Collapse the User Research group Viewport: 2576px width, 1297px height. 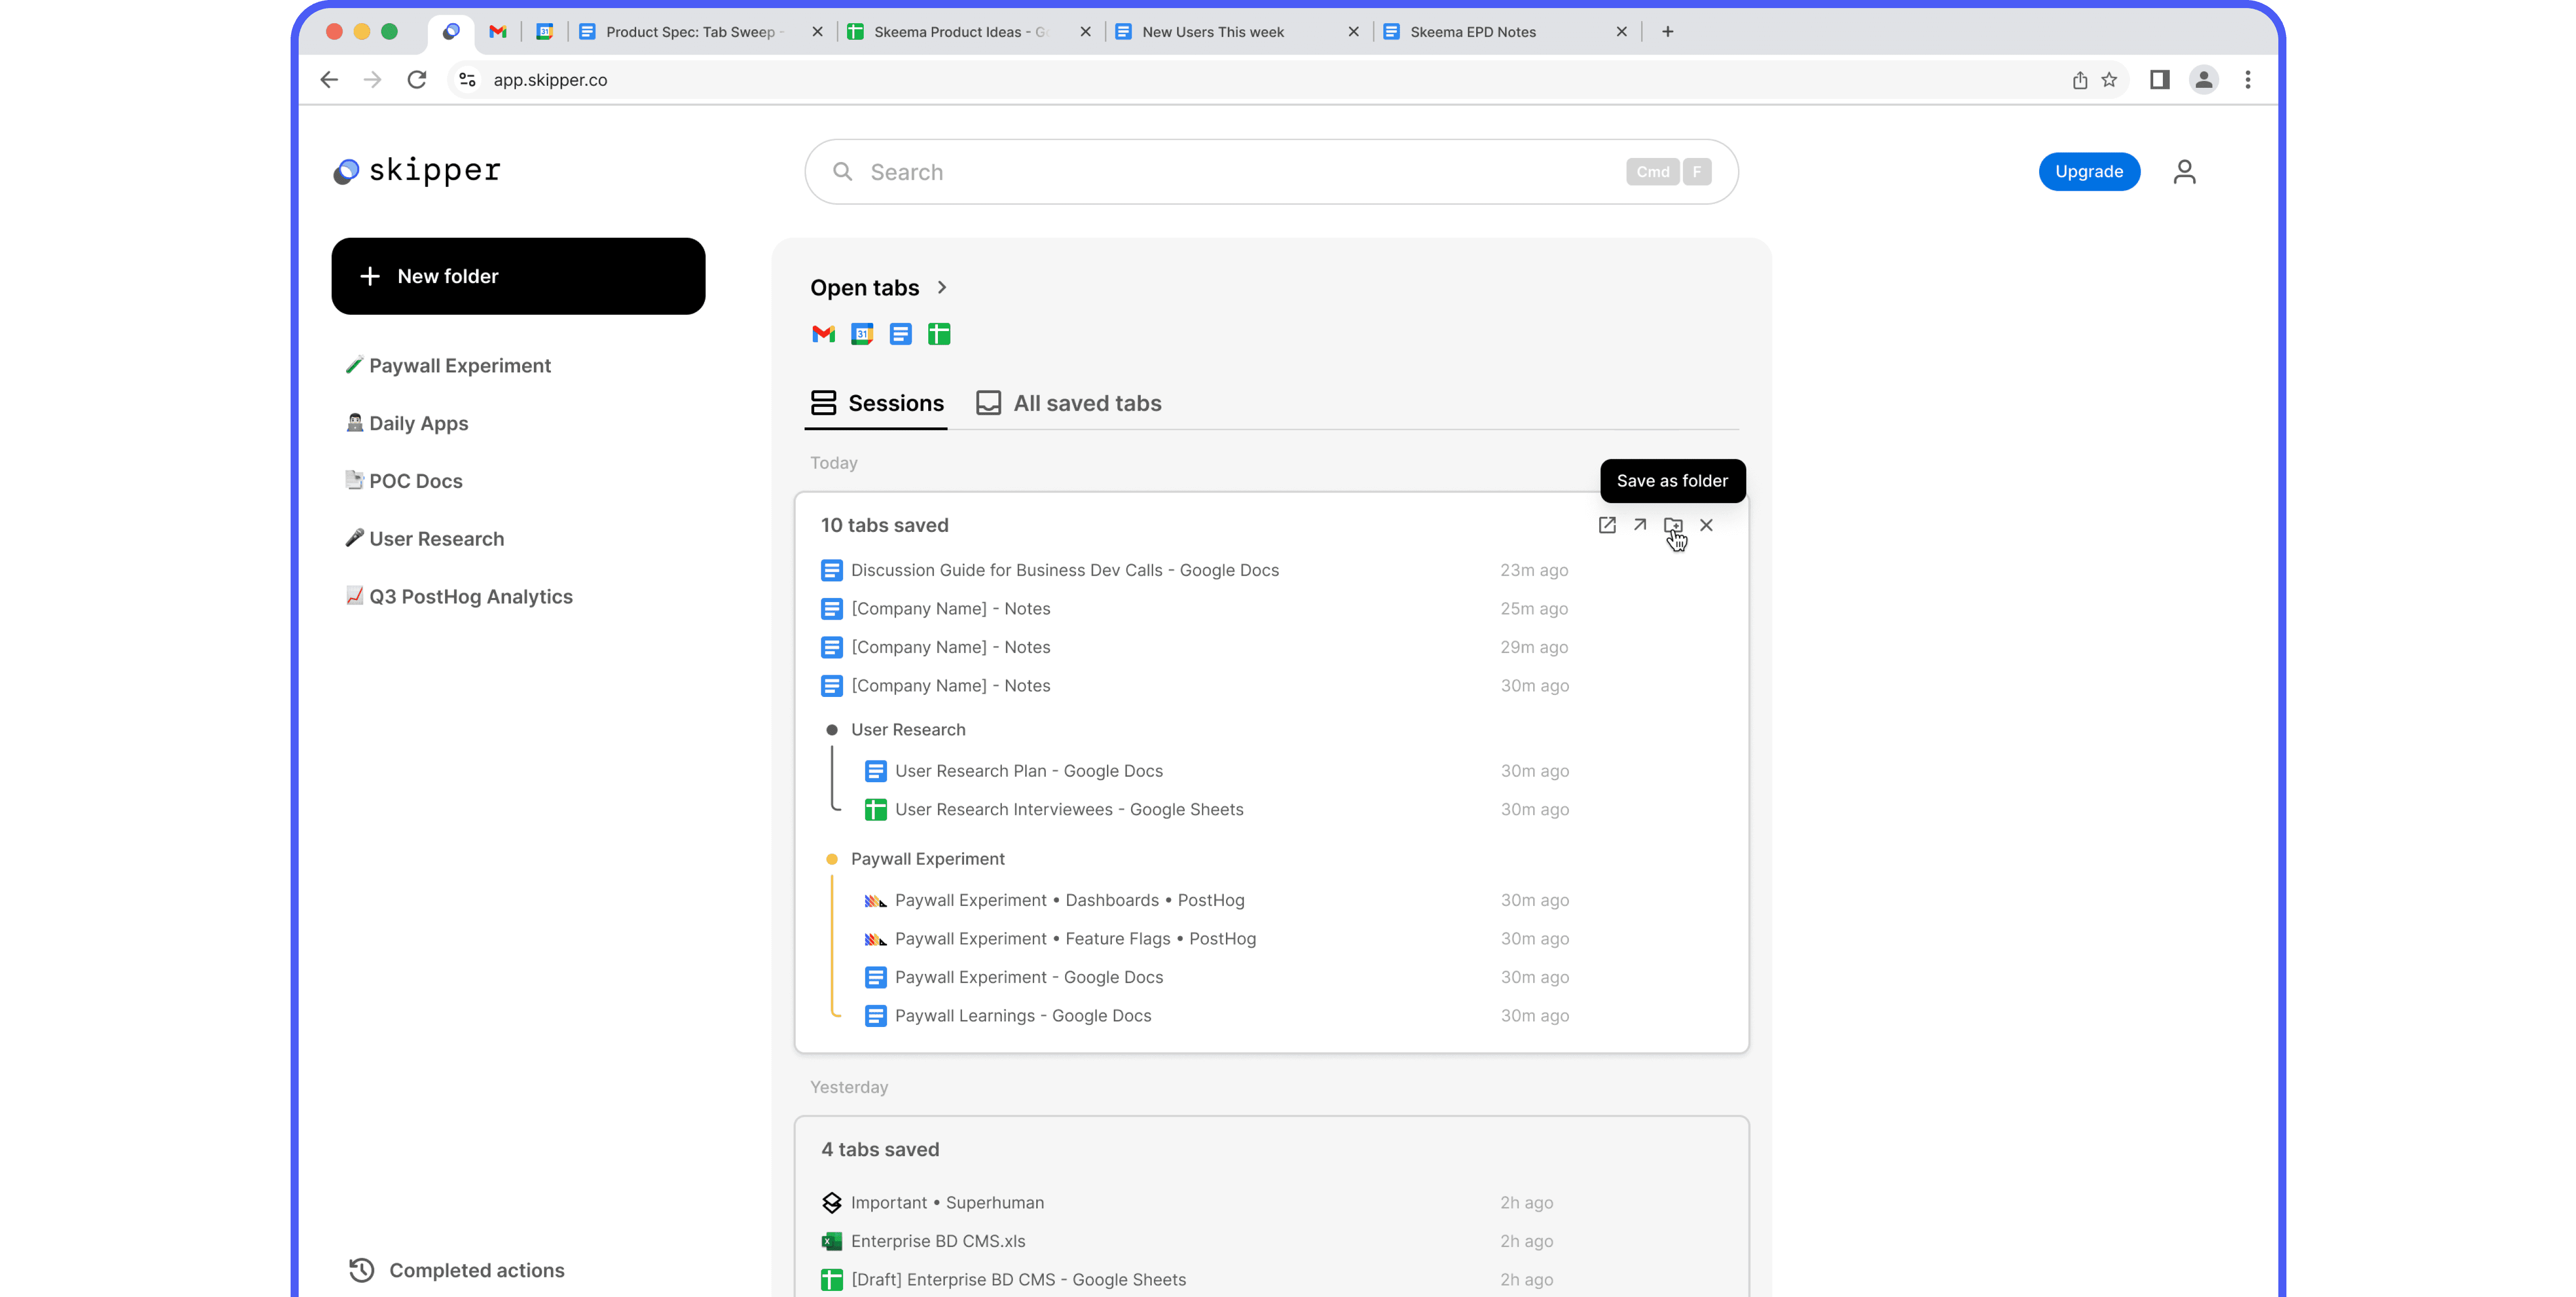pyautogui.click(x=832, y=730)
